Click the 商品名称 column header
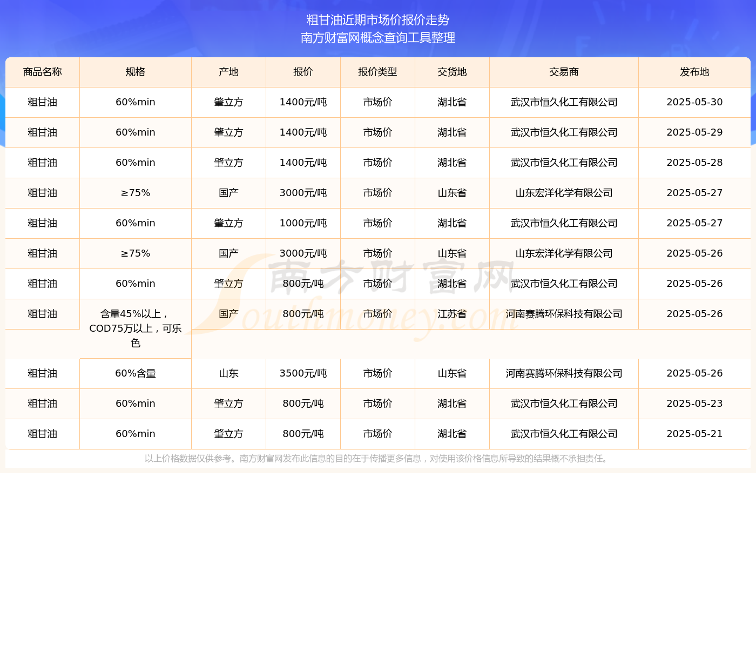756x651 pixels. pyautogui.click(x=43, y=72)
